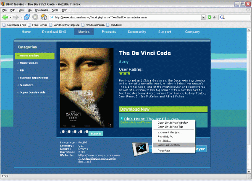Select Content Experiment category
The width and height of the screenshot is (252, 181).
(x=35, y=78)
